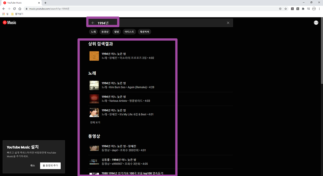The height and width of the screenshot is (176, 323).
Task: Play Kim Bum Soo song thumbnail
Action: pos(94,85)
